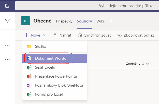159x104 pixels.
Task: Select Složka from the new menu
Action: pyautogui.click(x=55, y=46)
